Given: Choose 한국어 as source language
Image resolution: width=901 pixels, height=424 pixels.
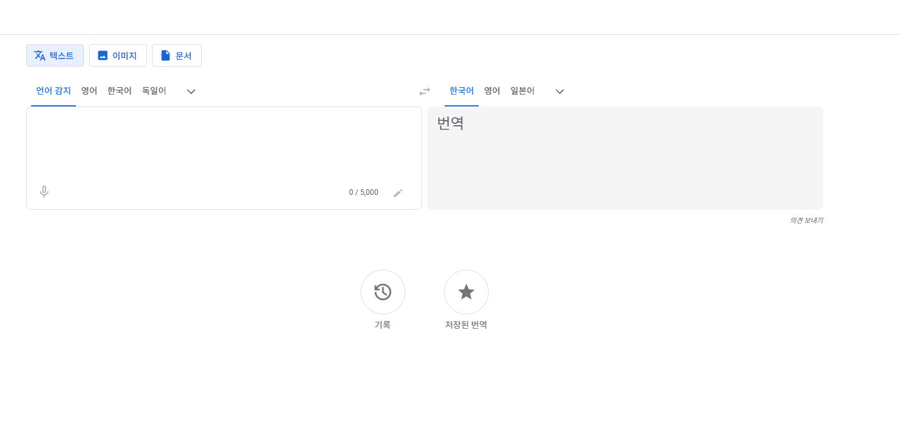Looking at the screenshot, I should tap(120, 91).
